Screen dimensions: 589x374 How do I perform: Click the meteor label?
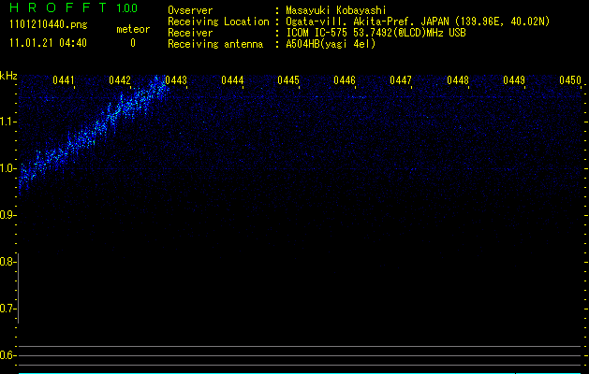[x=133, y=29]
